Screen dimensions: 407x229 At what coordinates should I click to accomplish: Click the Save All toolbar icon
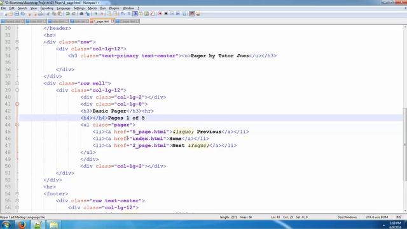[23, 14]
